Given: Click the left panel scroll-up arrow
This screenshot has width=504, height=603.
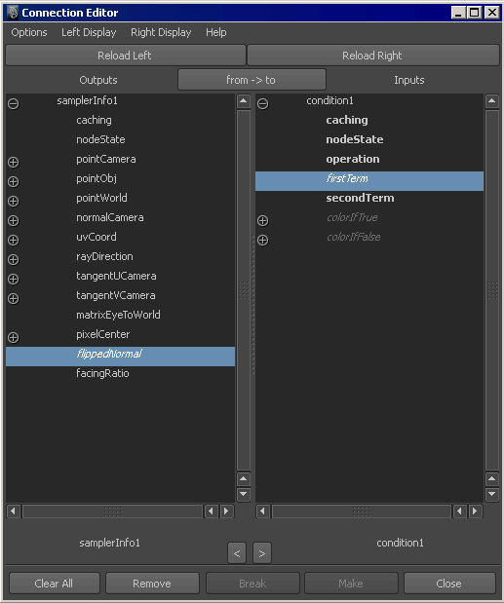Looking at the screenshot, I should pyautogui.click(x=244, y=101).
